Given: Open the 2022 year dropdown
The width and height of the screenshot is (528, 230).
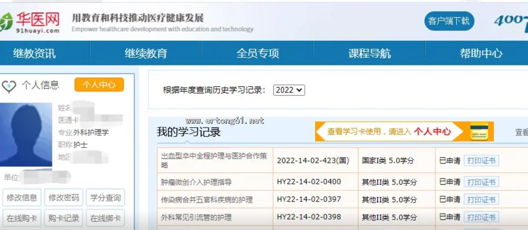Looking at the screenshot, I should tap(289, 90).
